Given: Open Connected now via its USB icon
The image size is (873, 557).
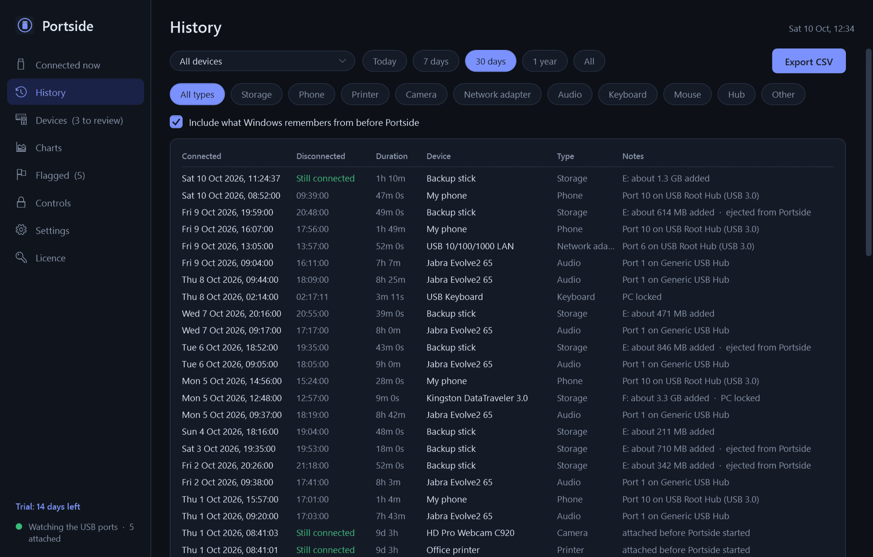Looking at the screenshot, I should pyautogui.click(x=21, y=65).
